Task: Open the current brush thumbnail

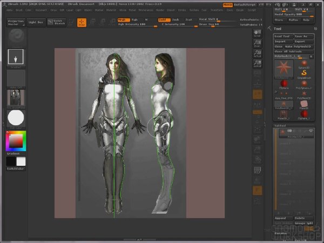Action: (x=17, y=37)
